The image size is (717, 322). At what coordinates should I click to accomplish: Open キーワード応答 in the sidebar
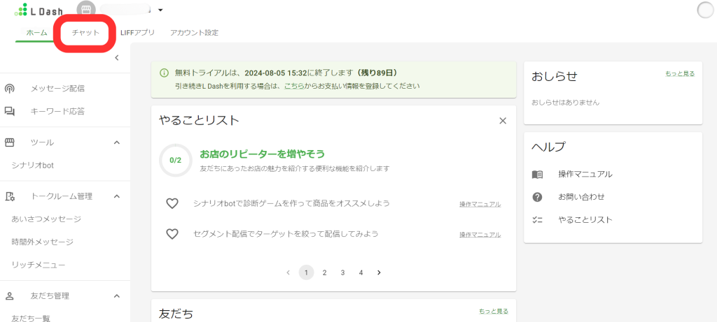coord(57,111)
